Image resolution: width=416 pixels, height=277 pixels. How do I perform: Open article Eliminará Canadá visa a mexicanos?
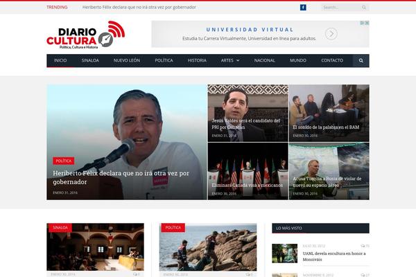click(247, 186)
